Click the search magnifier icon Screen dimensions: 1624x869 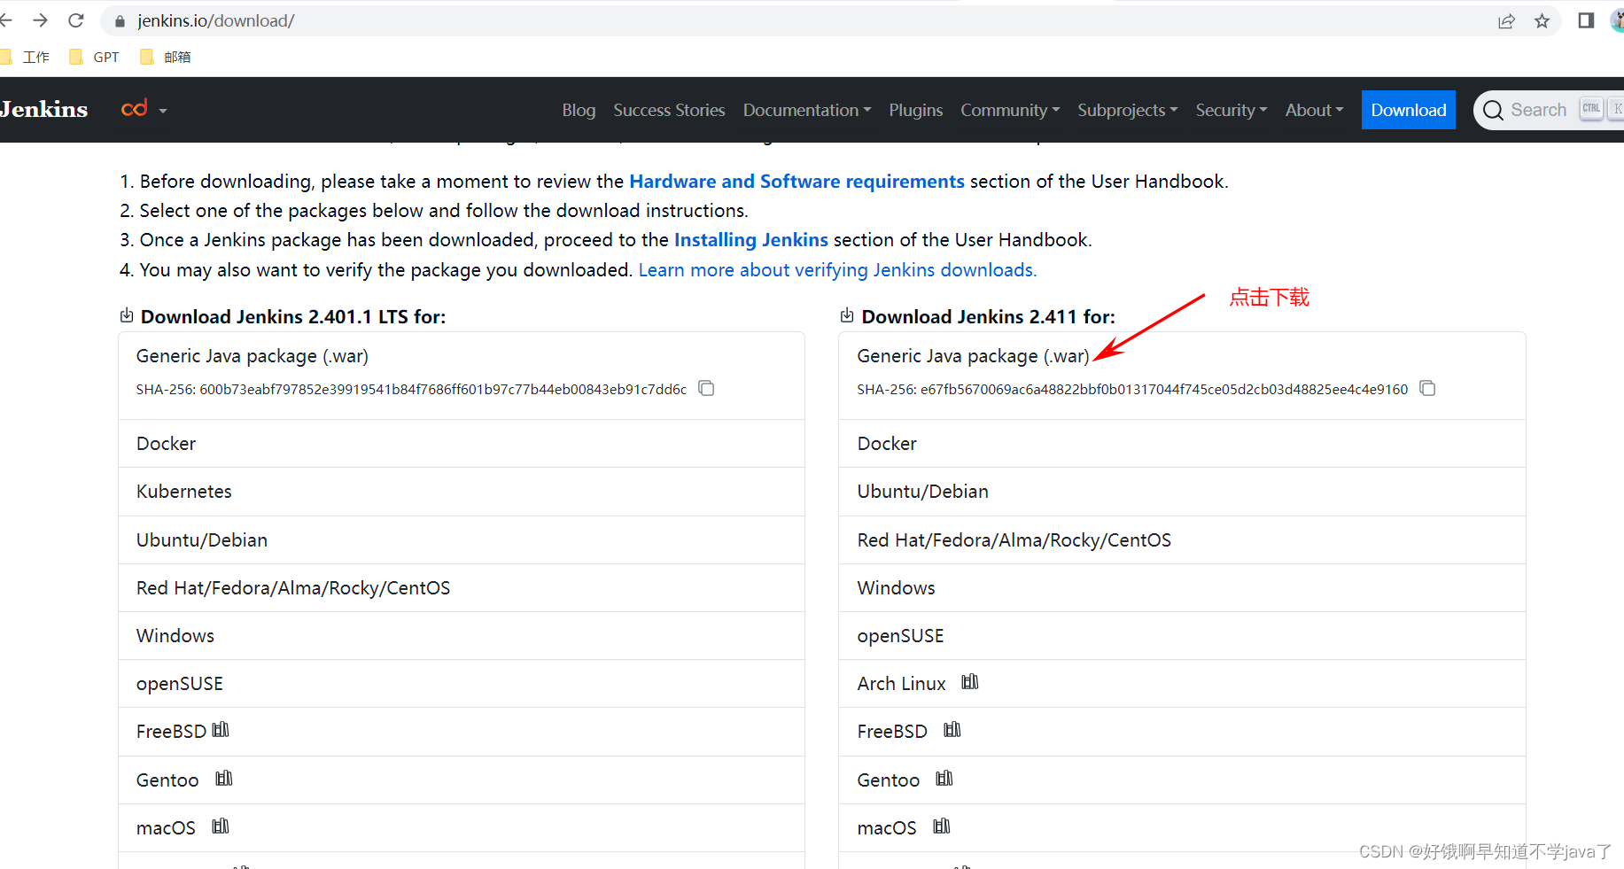click(x=1493, y=110)
